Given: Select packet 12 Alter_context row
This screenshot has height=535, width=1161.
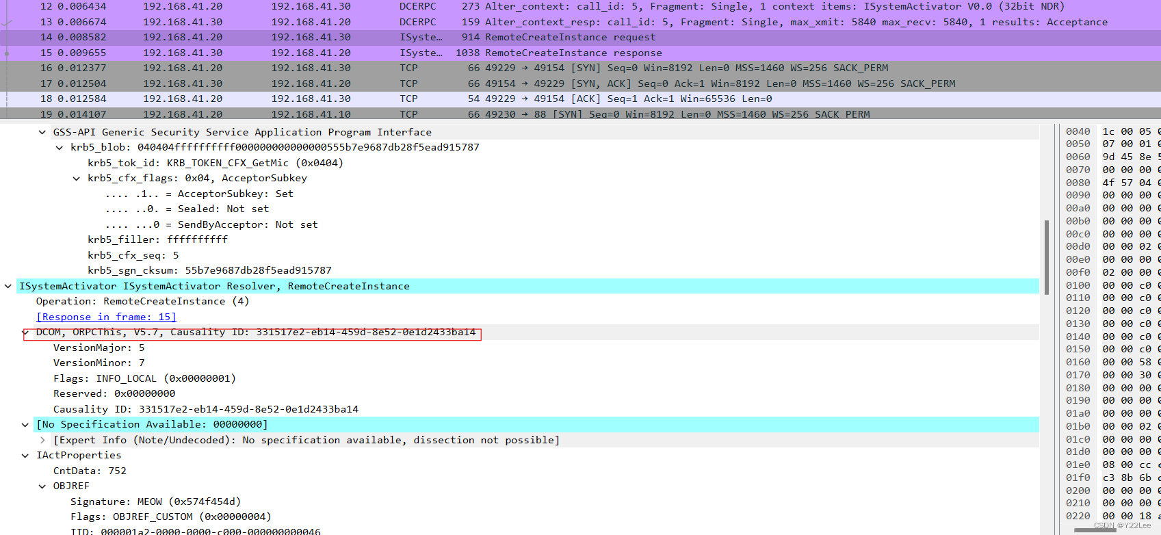Looking at the screenshot, I should [x=580, y=7].
